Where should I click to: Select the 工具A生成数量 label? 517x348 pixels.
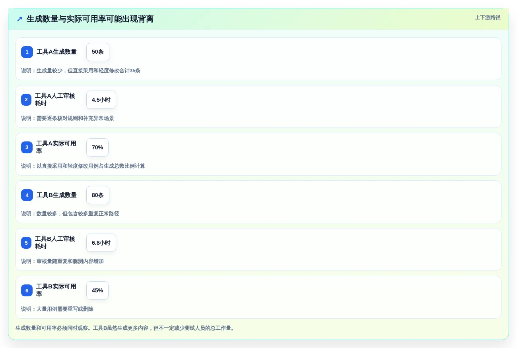[x=56, y=52]
